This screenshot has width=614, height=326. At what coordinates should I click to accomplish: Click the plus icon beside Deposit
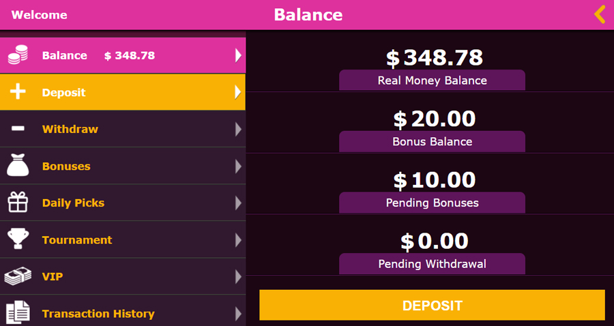[18, 92]
